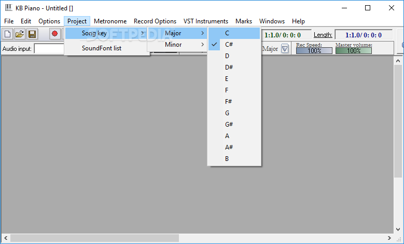Set song key to F major
This screenshot has height=244, width=404.
pyautogui.click(x=234, y=90)
